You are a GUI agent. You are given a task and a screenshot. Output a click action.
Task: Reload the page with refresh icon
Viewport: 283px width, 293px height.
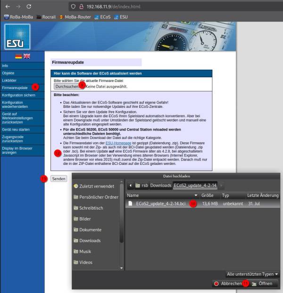click(29, 7)
